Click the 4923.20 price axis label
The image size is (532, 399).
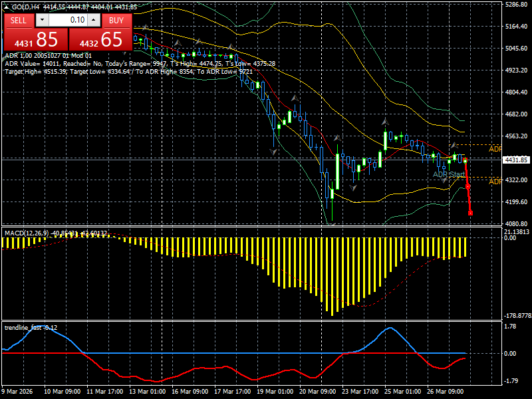517,70
